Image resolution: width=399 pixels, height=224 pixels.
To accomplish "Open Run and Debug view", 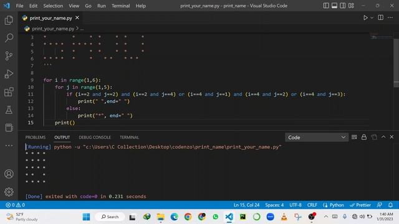I will [9, 74].
